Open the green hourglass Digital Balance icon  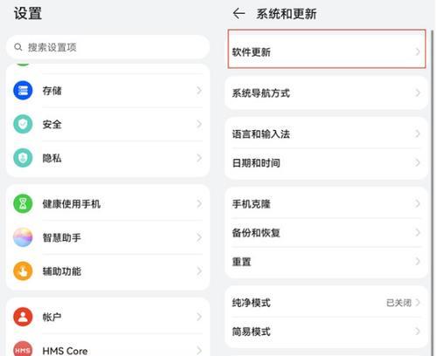23,203
